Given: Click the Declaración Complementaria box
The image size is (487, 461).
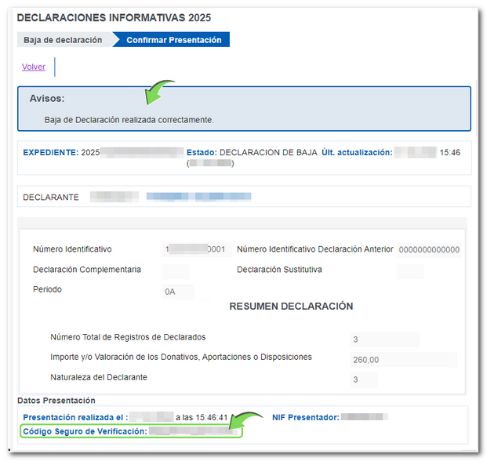Looking at the screenshot, I should [175, 270].
